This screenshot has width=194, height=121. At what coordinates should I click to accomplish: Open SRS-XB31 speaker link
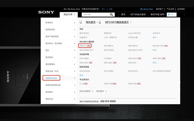[x=86, y=63]
